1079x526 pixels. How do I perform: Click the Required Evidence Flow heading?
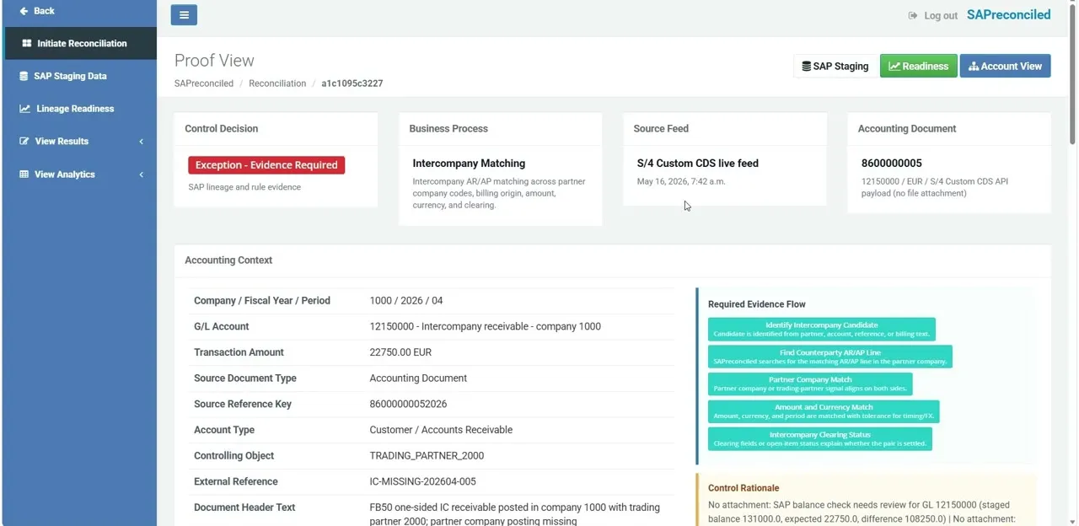point(757,304)
